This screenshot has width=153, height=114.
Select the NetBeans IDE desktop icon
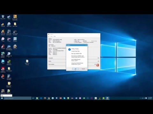click(9, 55)
